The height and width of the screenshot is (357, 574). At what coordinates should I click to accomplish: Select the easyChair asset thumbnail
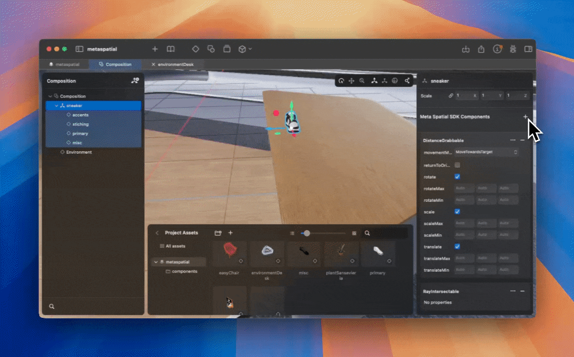click(229, 254)
